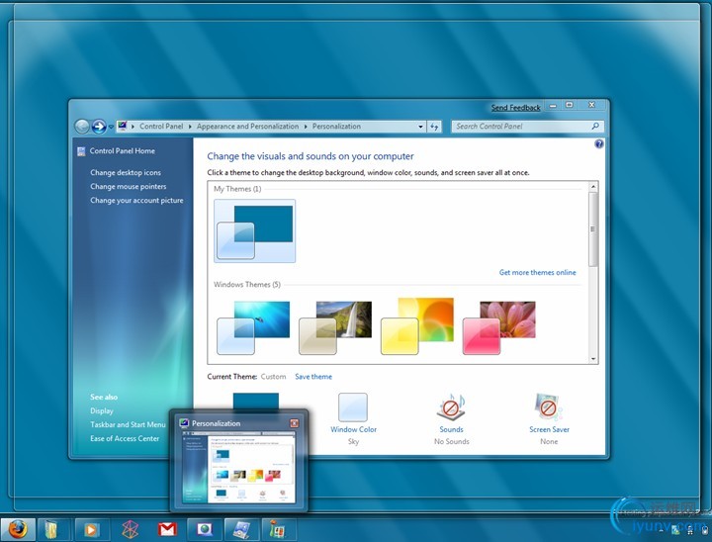Open Change desktop icons
Image resolution: width=712 pixels, height=542 pixels.
pyautogui.click(x=126, y=173)
